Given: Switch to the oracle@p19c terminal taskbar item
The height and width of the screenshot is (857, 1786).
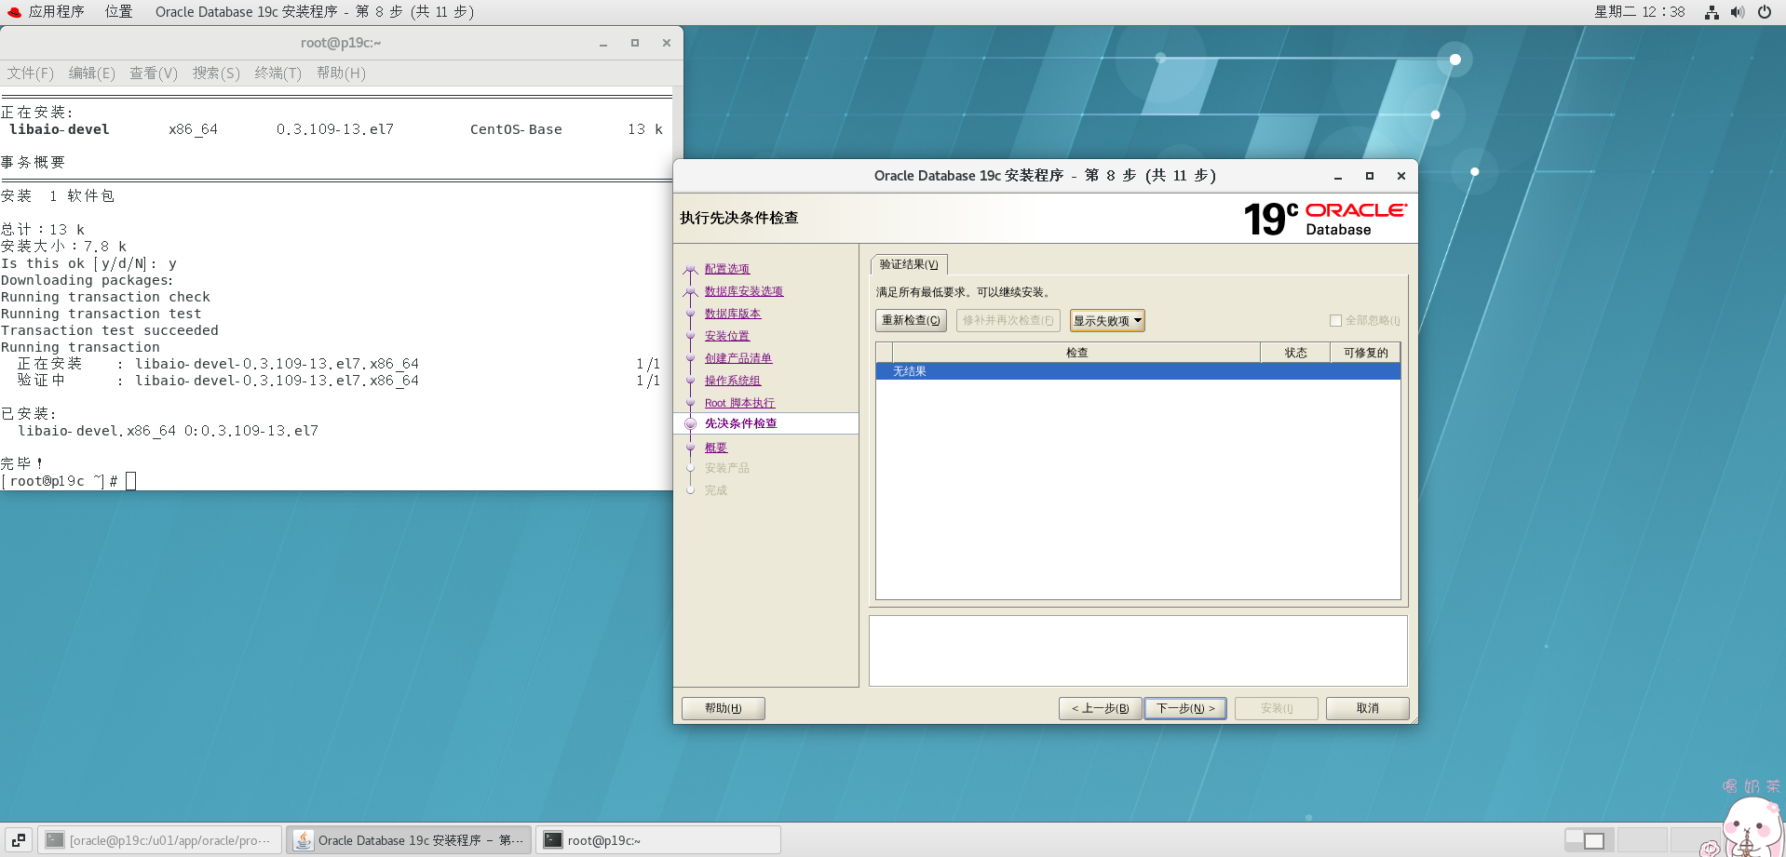Looking at the screenshot, I should (x=160, y=840).
